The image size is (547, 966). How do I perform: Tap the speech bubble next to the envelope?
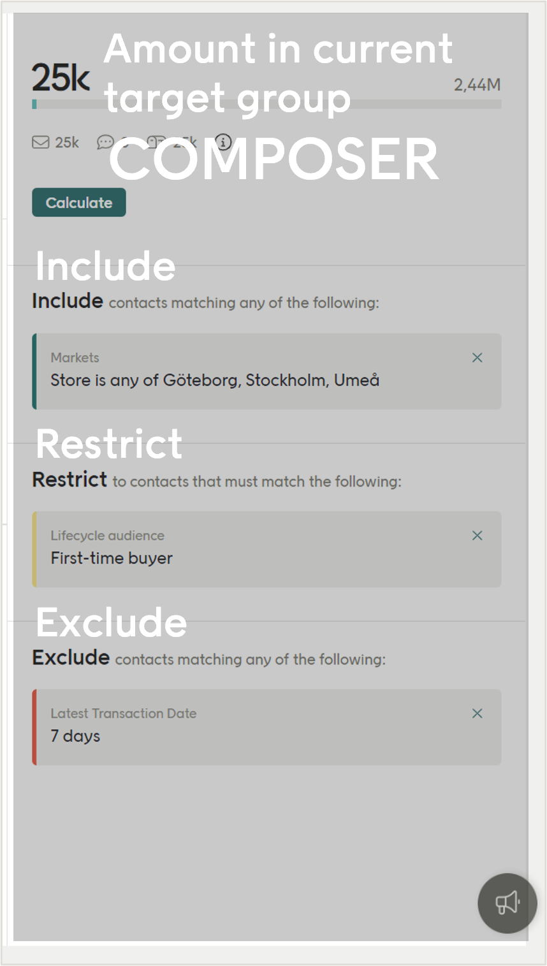[106, 142]
